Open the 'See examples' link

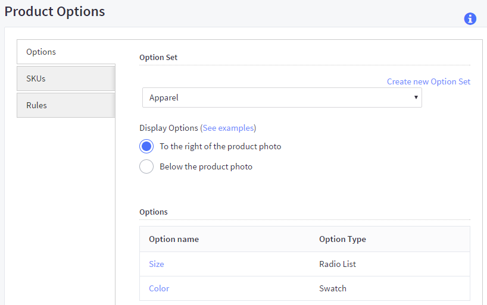(228, 128)
